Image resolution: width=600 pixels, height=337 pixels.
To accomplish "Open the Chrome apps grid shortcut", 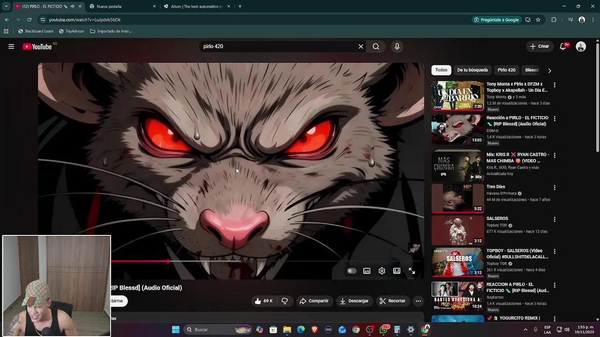I will click(x=6, y=31).
